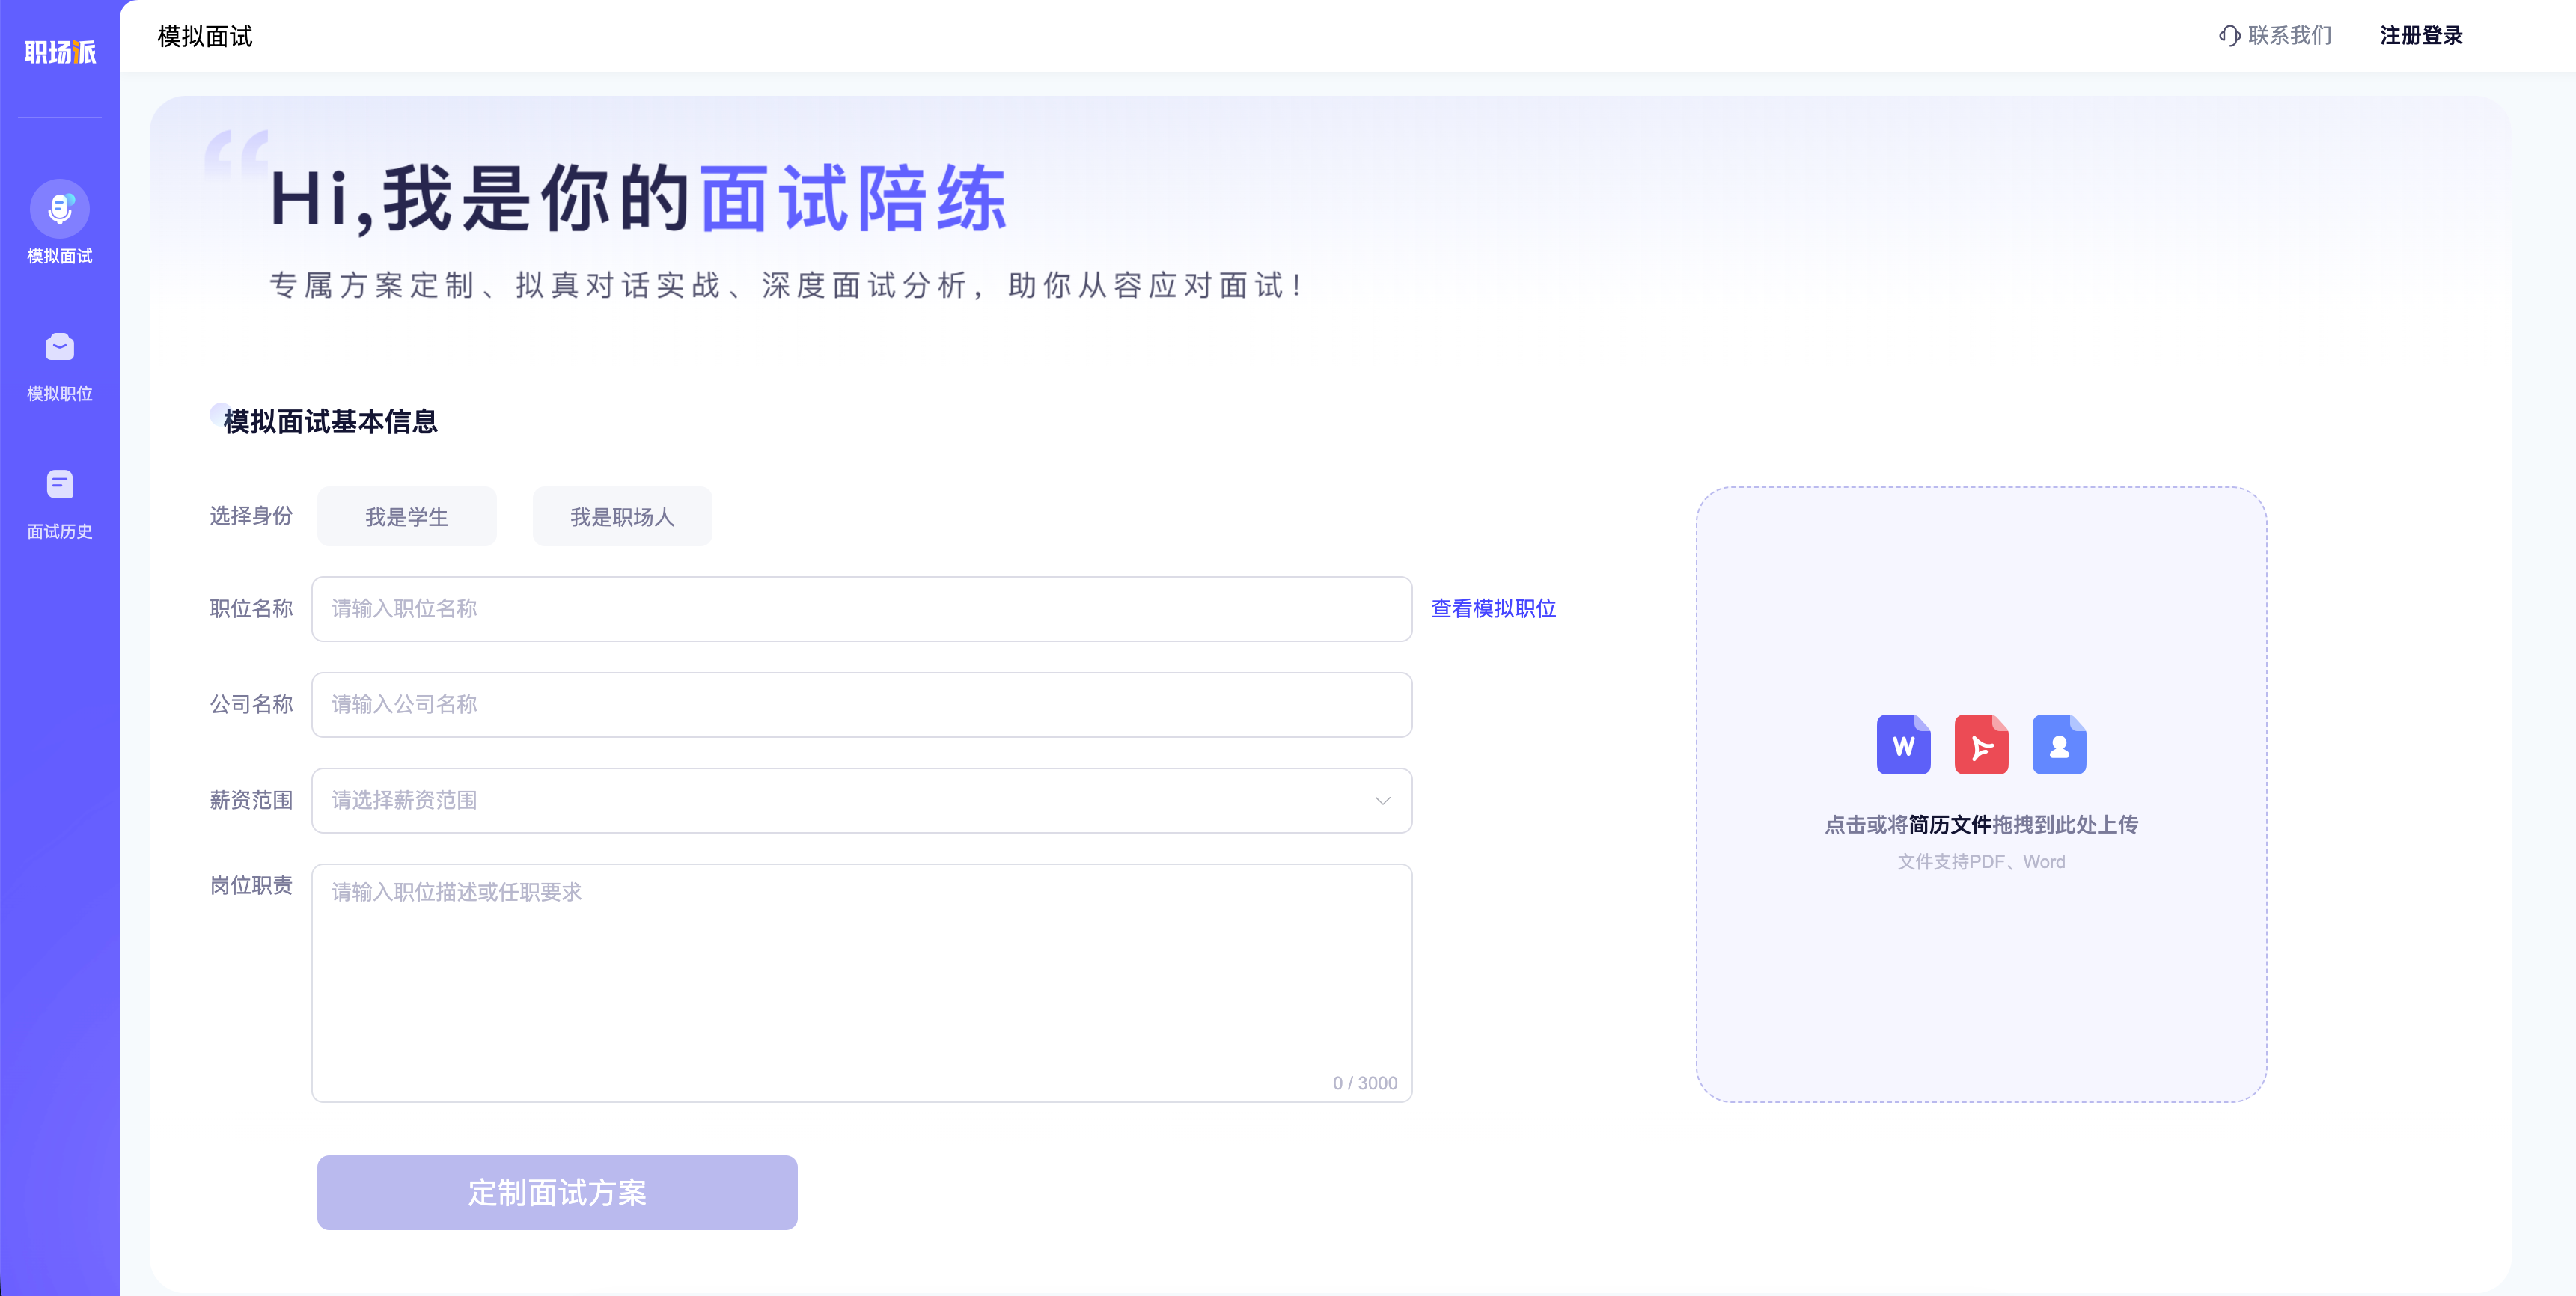Click the blue resume profile file icon
This screenshot has height=1296, width=2576.
click(x=2059, y=744)
